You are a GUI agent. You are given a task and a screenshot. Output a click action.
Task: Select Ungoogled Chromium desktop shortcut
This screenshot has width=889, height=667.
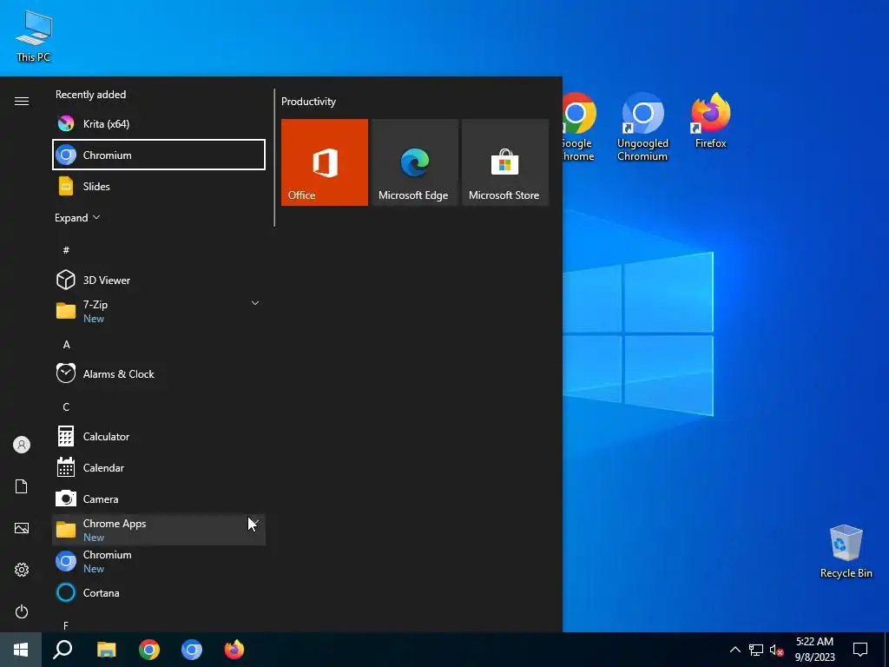(642, 127)
